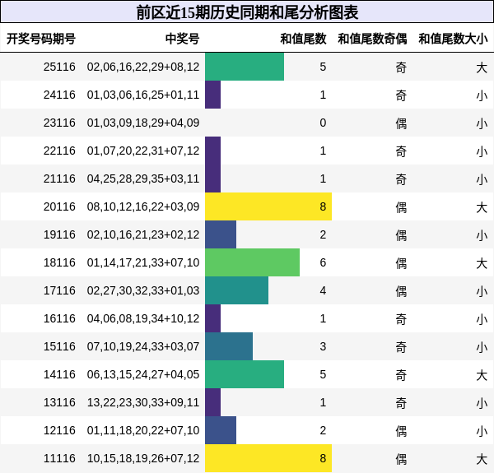Click the yellow bar in row 11116
This screenshot has height=473, width=494.
[x=268, y=458]
